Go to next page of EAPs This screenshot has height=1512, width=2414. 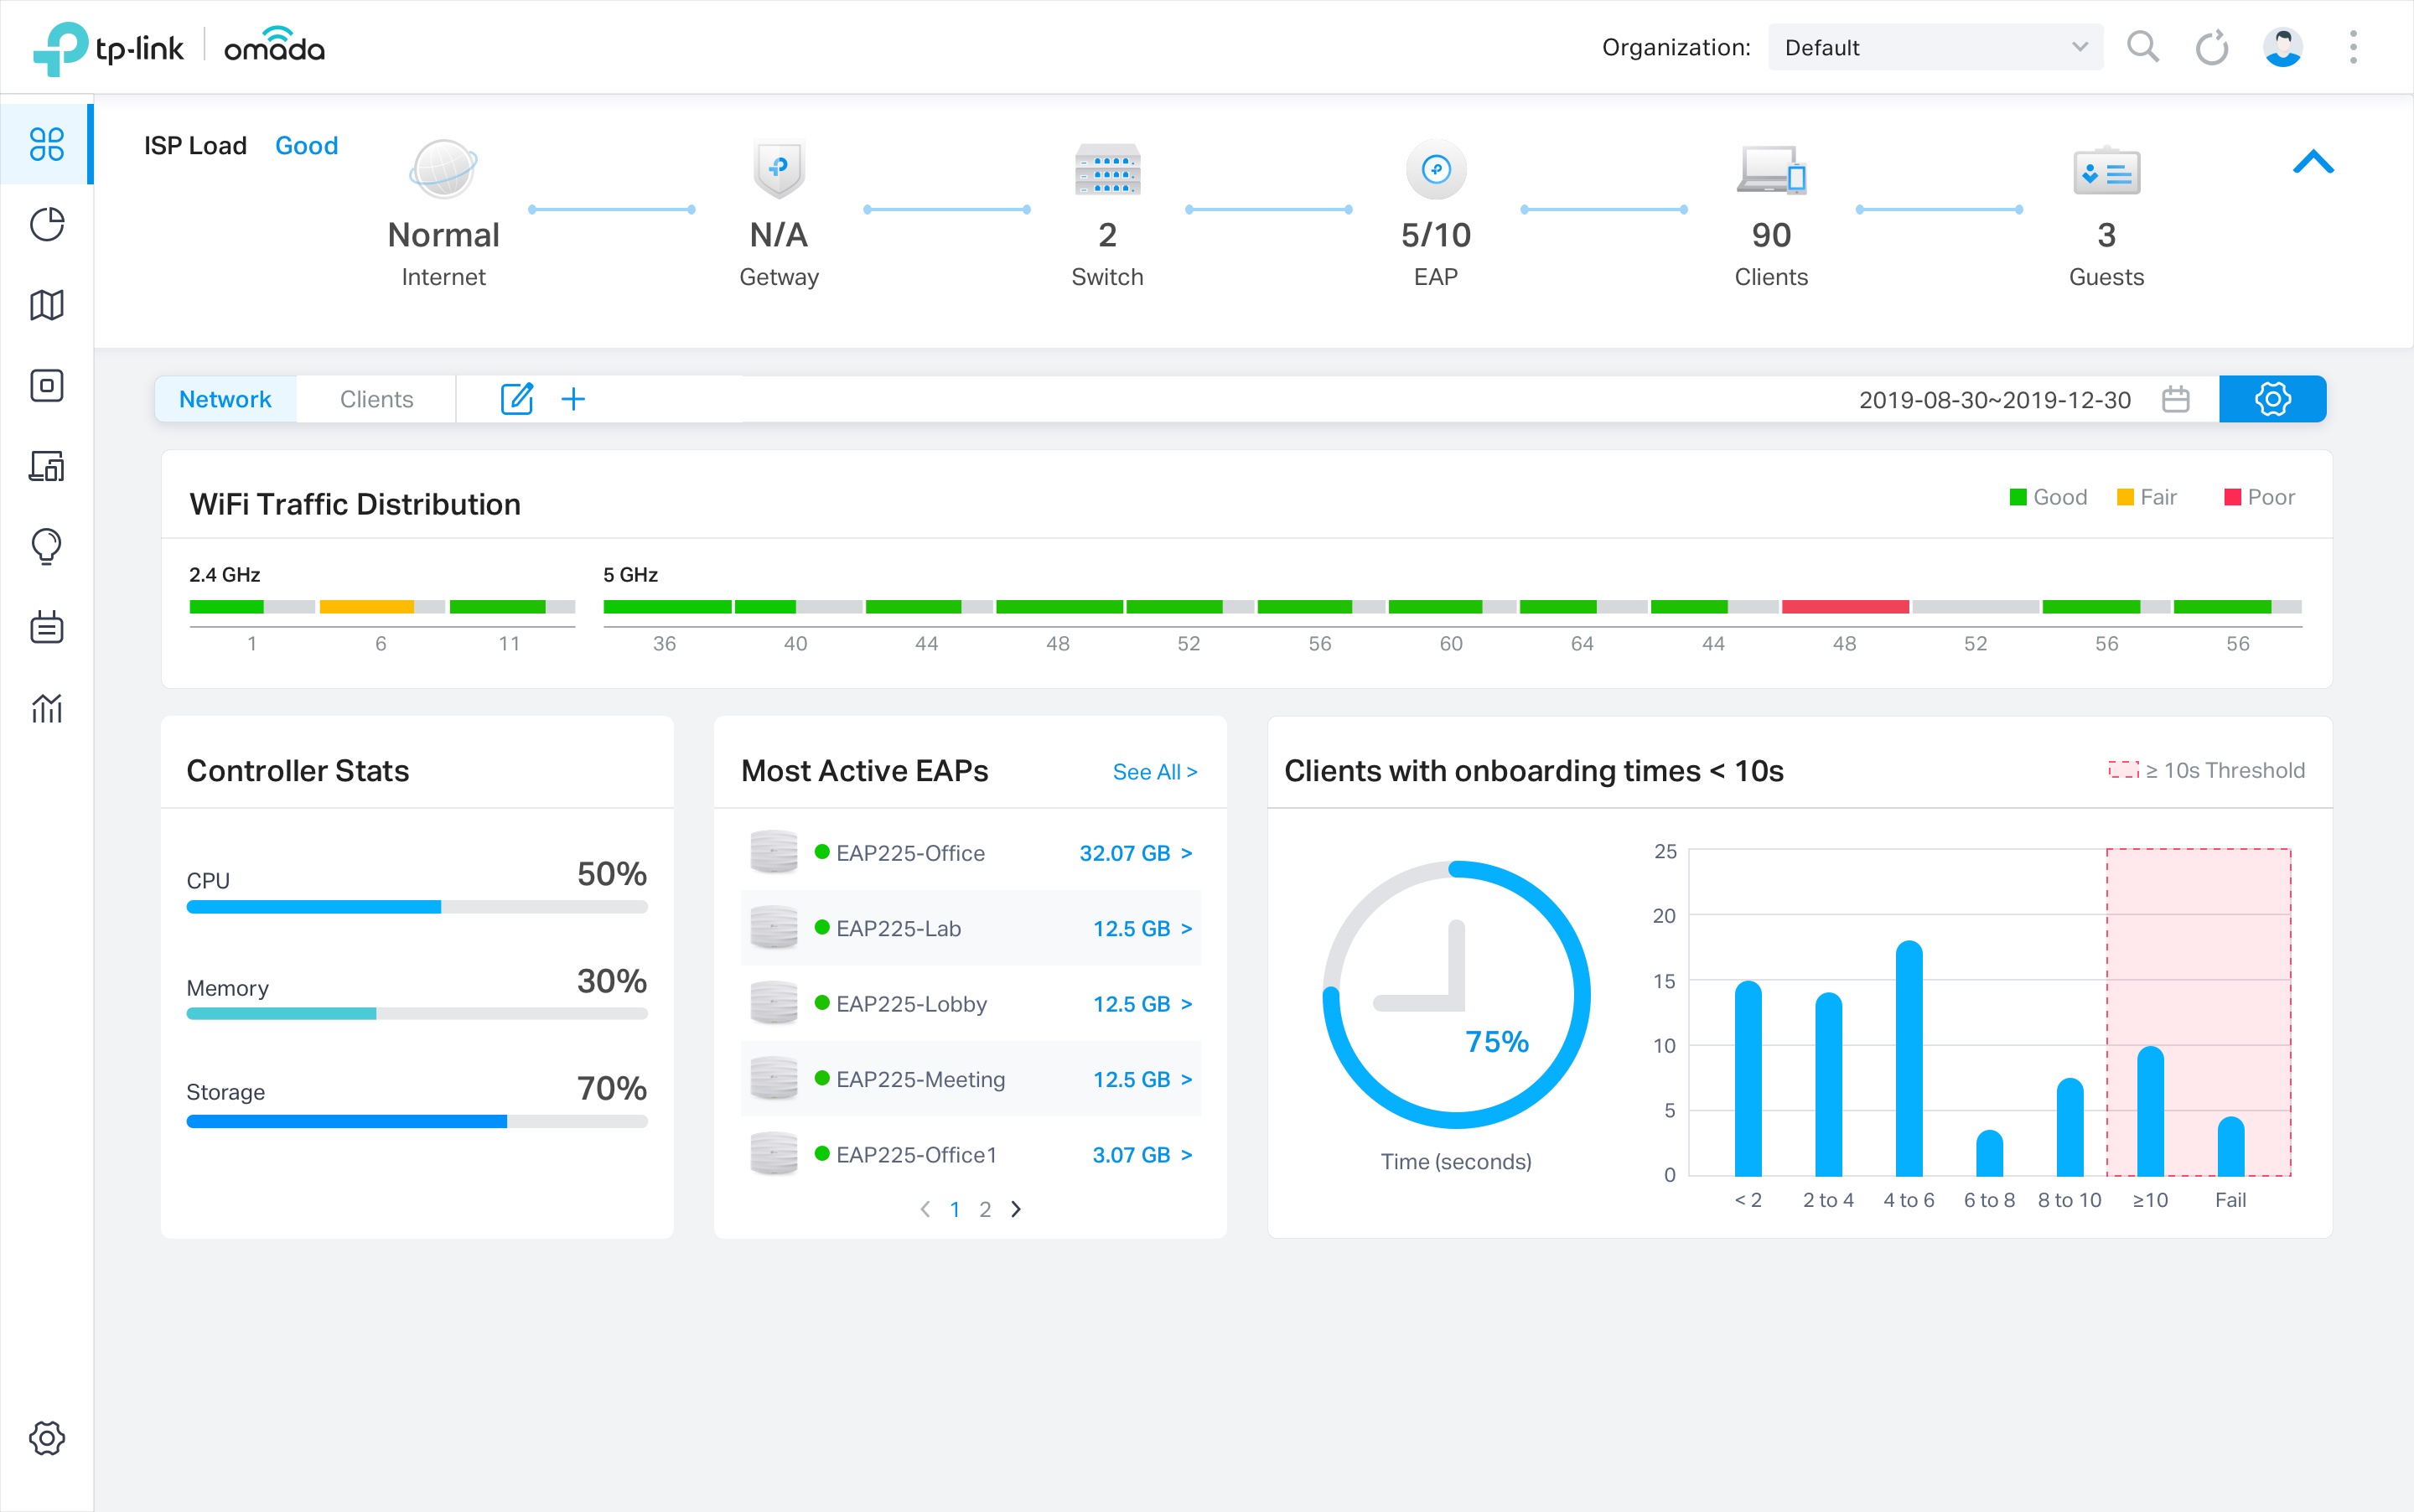click(x=1016, y=1209)
